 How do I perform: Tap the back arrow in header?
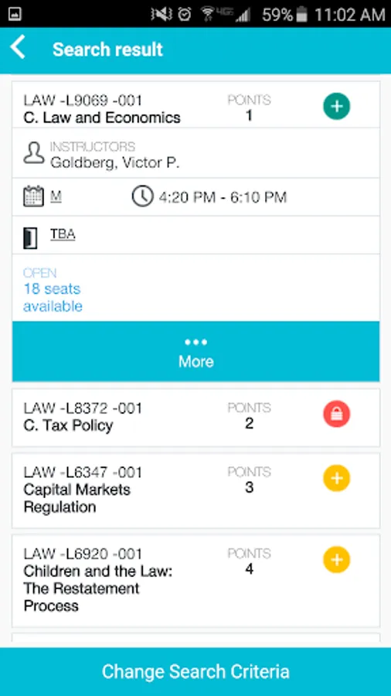pos(19,47)
